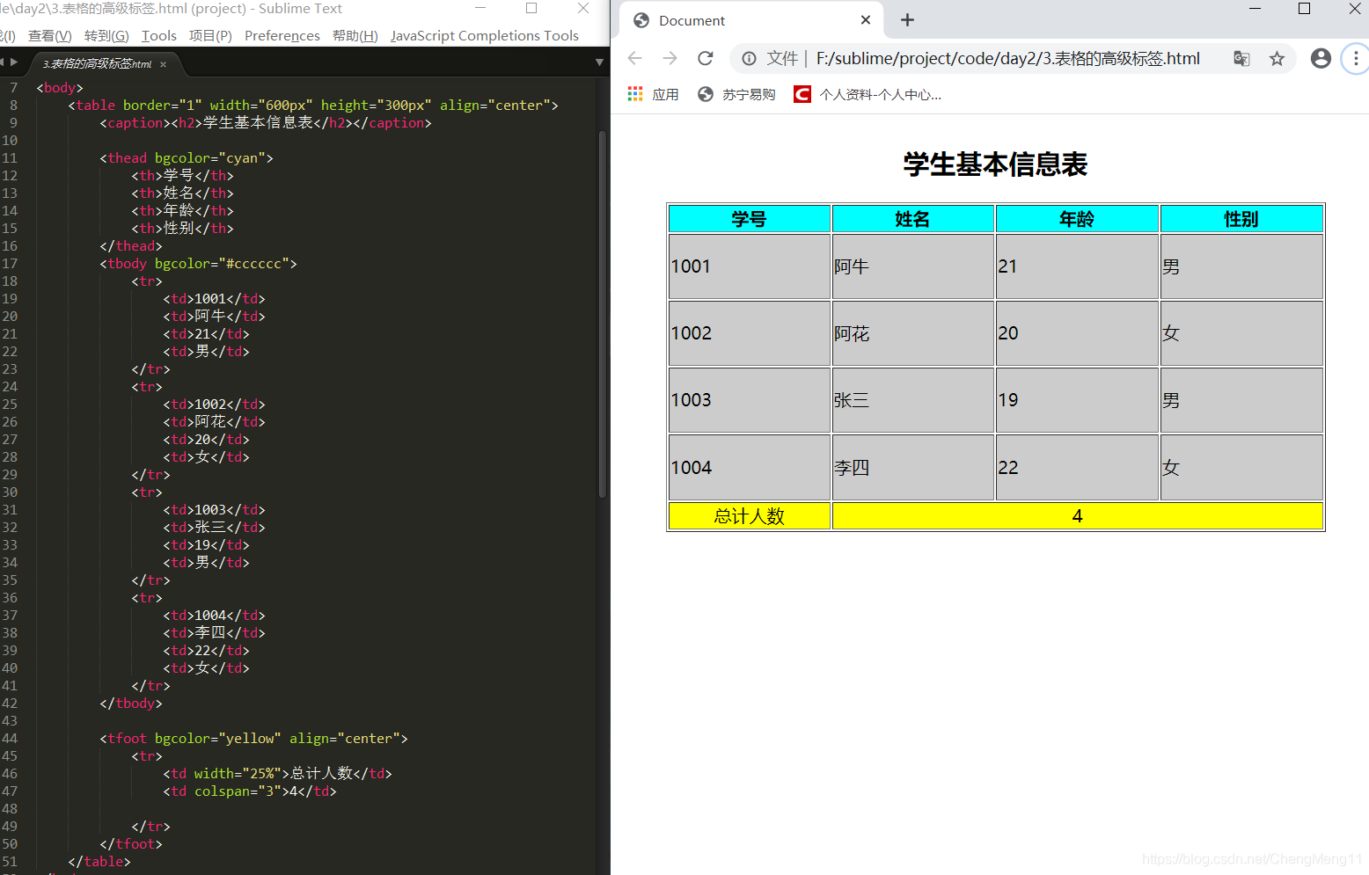The width and height of the screenshot is (1369, 875).
Task: Open new Chrome tab
Action: pos(907,19)
